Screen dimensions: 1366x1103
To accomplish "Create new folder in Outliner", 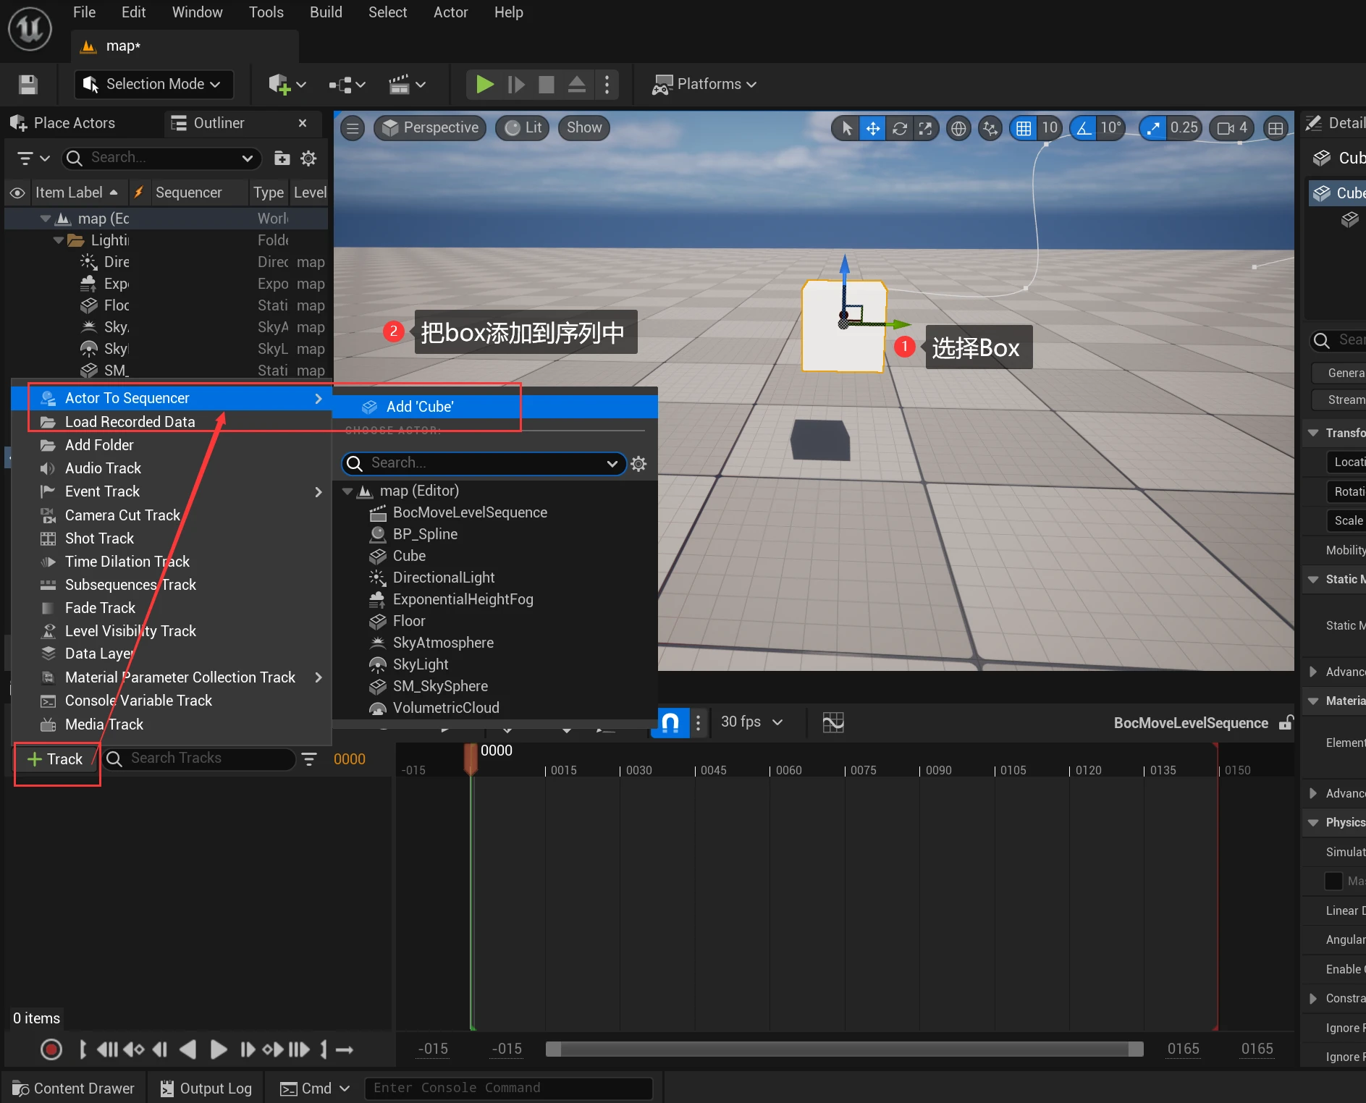I will click(282, 159).
